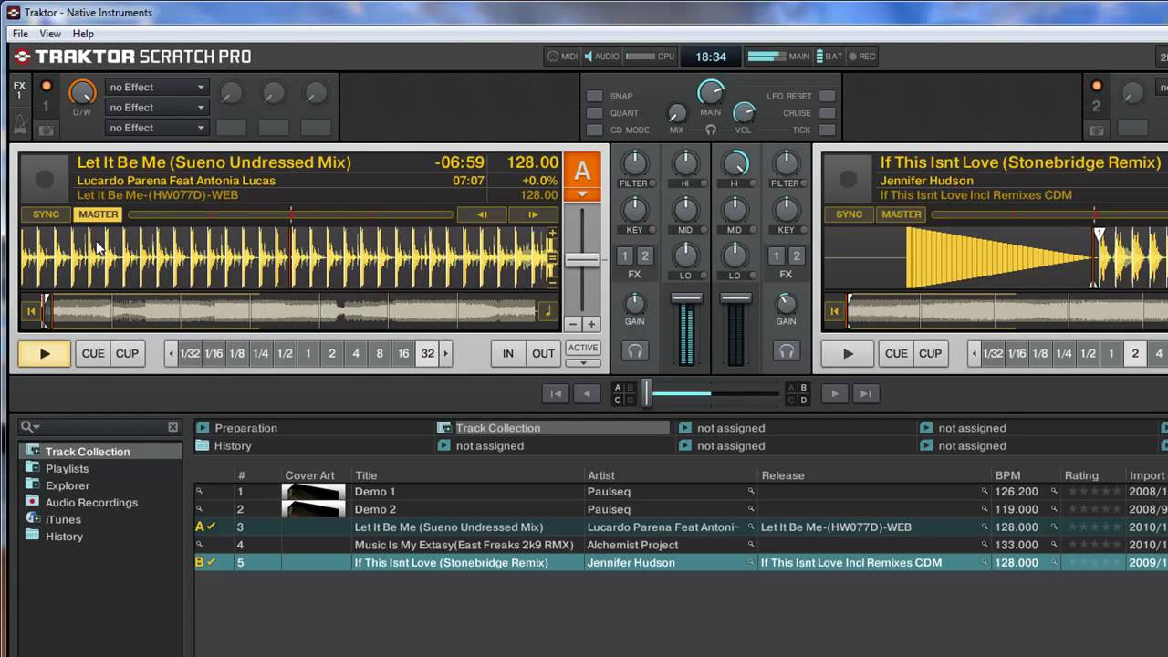Toggle CD MODE

pos(594,130)
